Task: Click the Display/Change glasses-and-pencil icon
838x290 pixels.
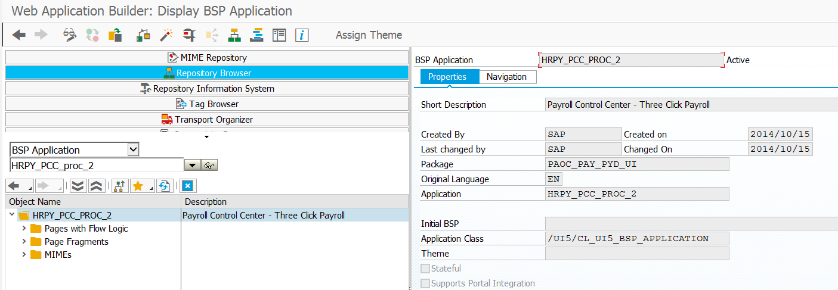Action: pos(70,35)
